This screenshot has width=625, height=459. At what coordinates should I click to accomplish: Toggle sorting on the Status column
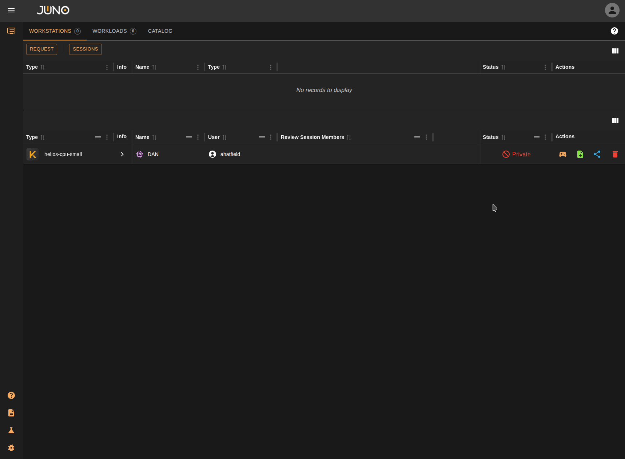504,137
